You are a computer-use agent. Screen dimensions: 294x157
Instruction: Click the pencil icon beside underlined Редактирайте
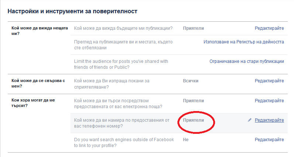pos(250,120)
